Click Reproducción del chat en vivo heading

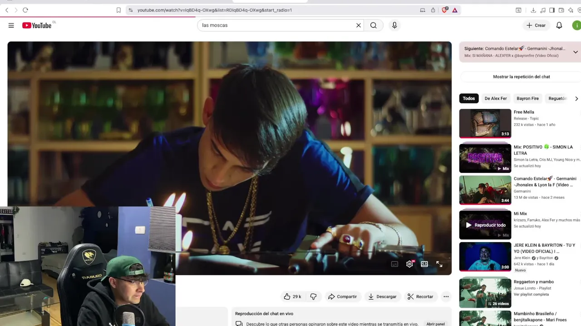tap(264, 314)
